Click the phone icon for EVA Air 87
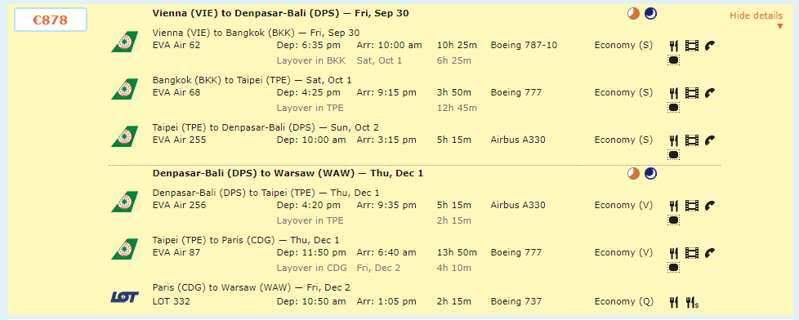The width and height of the screenshot is (799, 320). coord(710,253)
